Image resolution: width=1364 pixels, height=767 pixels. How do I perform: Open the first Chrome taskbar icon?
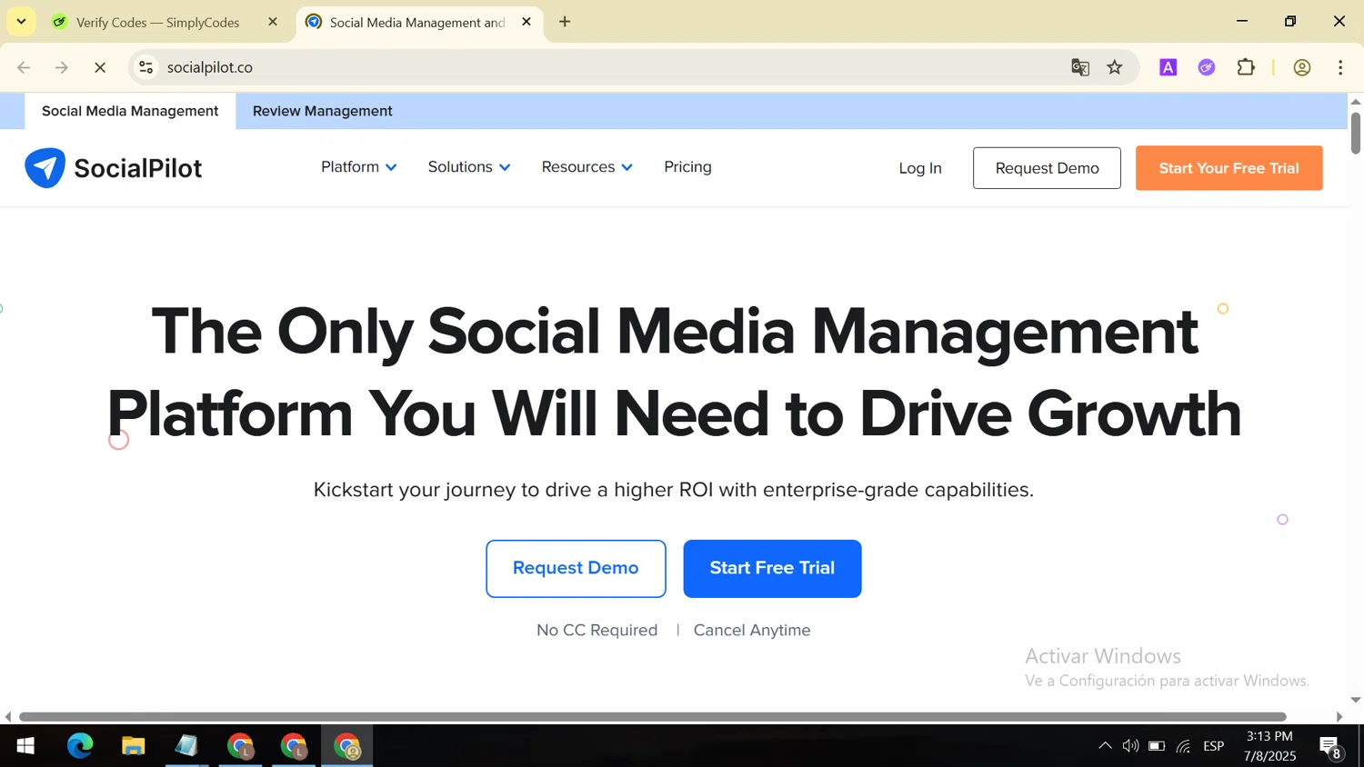tap(240, 746)
